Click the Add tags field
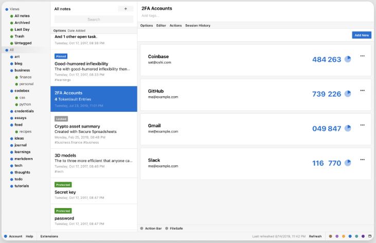 [x=150, y=15]
